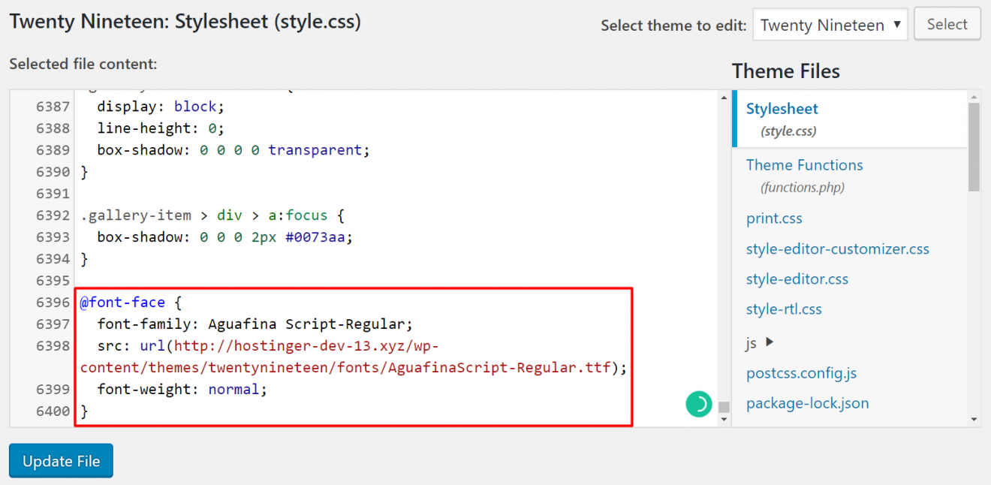
Task: Open style-rtl.css file
Action: tap(784, 309)
